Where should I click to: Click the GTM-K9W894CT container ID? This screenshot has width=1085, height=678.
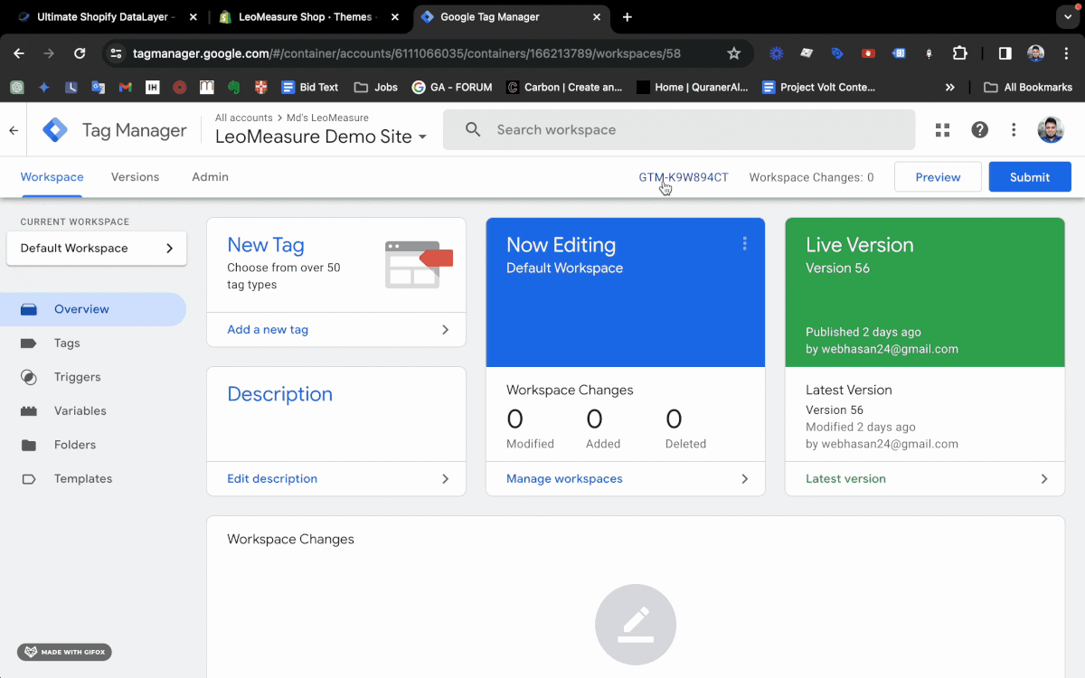[x=683, y=176]
